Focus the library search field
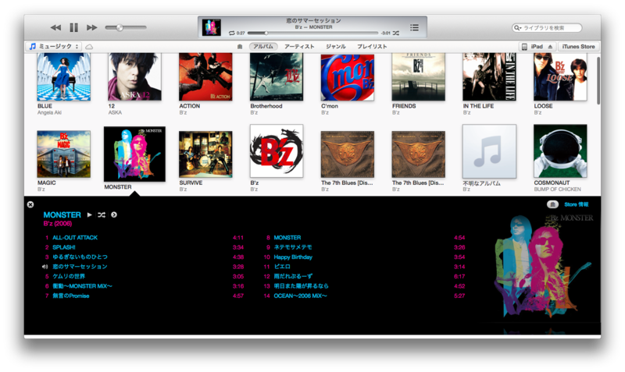Viewport: 625px width, 372px height. (x=547, y=28)
